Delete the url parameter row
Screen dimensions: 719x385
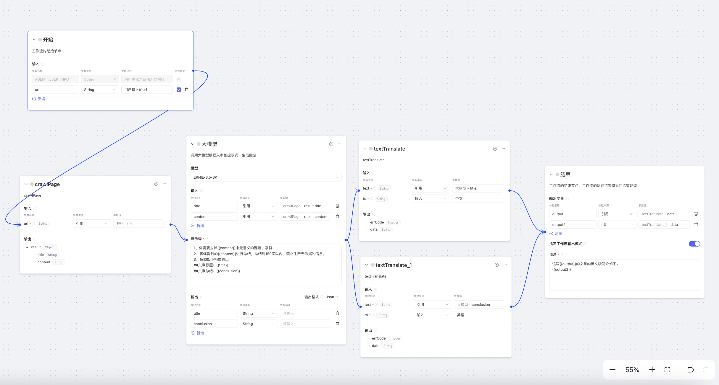click(186, 89)
